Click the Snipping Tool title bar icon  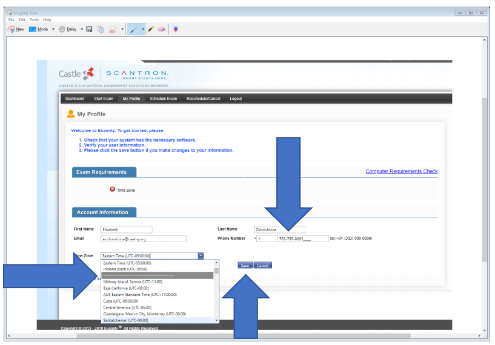point(10,13)
